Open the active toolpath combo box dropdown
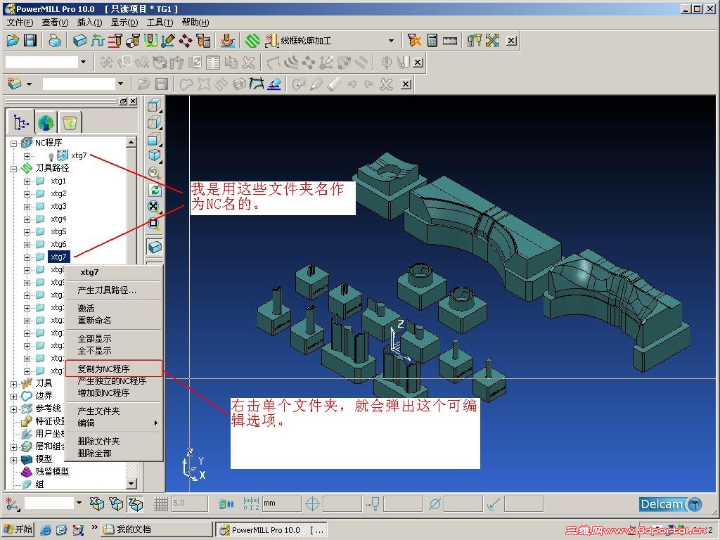This screenshot has height=540, width=720. (x=83, y=62)
